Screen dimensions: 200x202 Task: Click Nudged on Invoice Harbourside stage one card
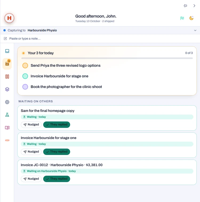[31, 151]
